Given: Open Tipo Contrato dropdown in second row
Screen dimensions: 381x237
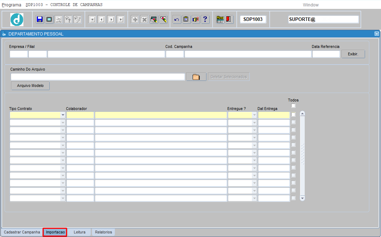Looking at the screenshot, I should 63,122.
